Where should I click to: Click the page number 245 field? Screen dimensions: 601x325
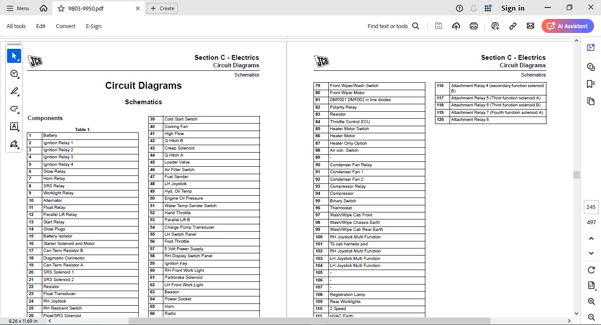(x=591, y=207)
